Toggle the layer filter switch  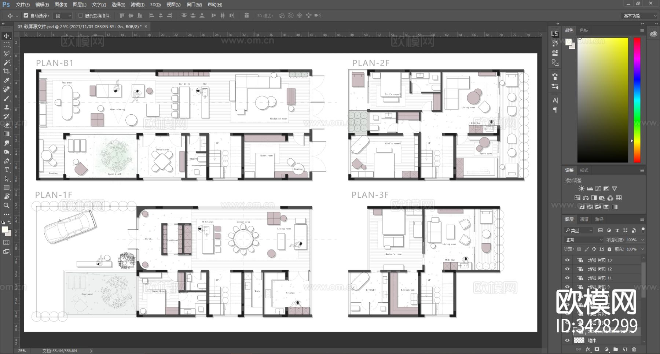point(643,230)
